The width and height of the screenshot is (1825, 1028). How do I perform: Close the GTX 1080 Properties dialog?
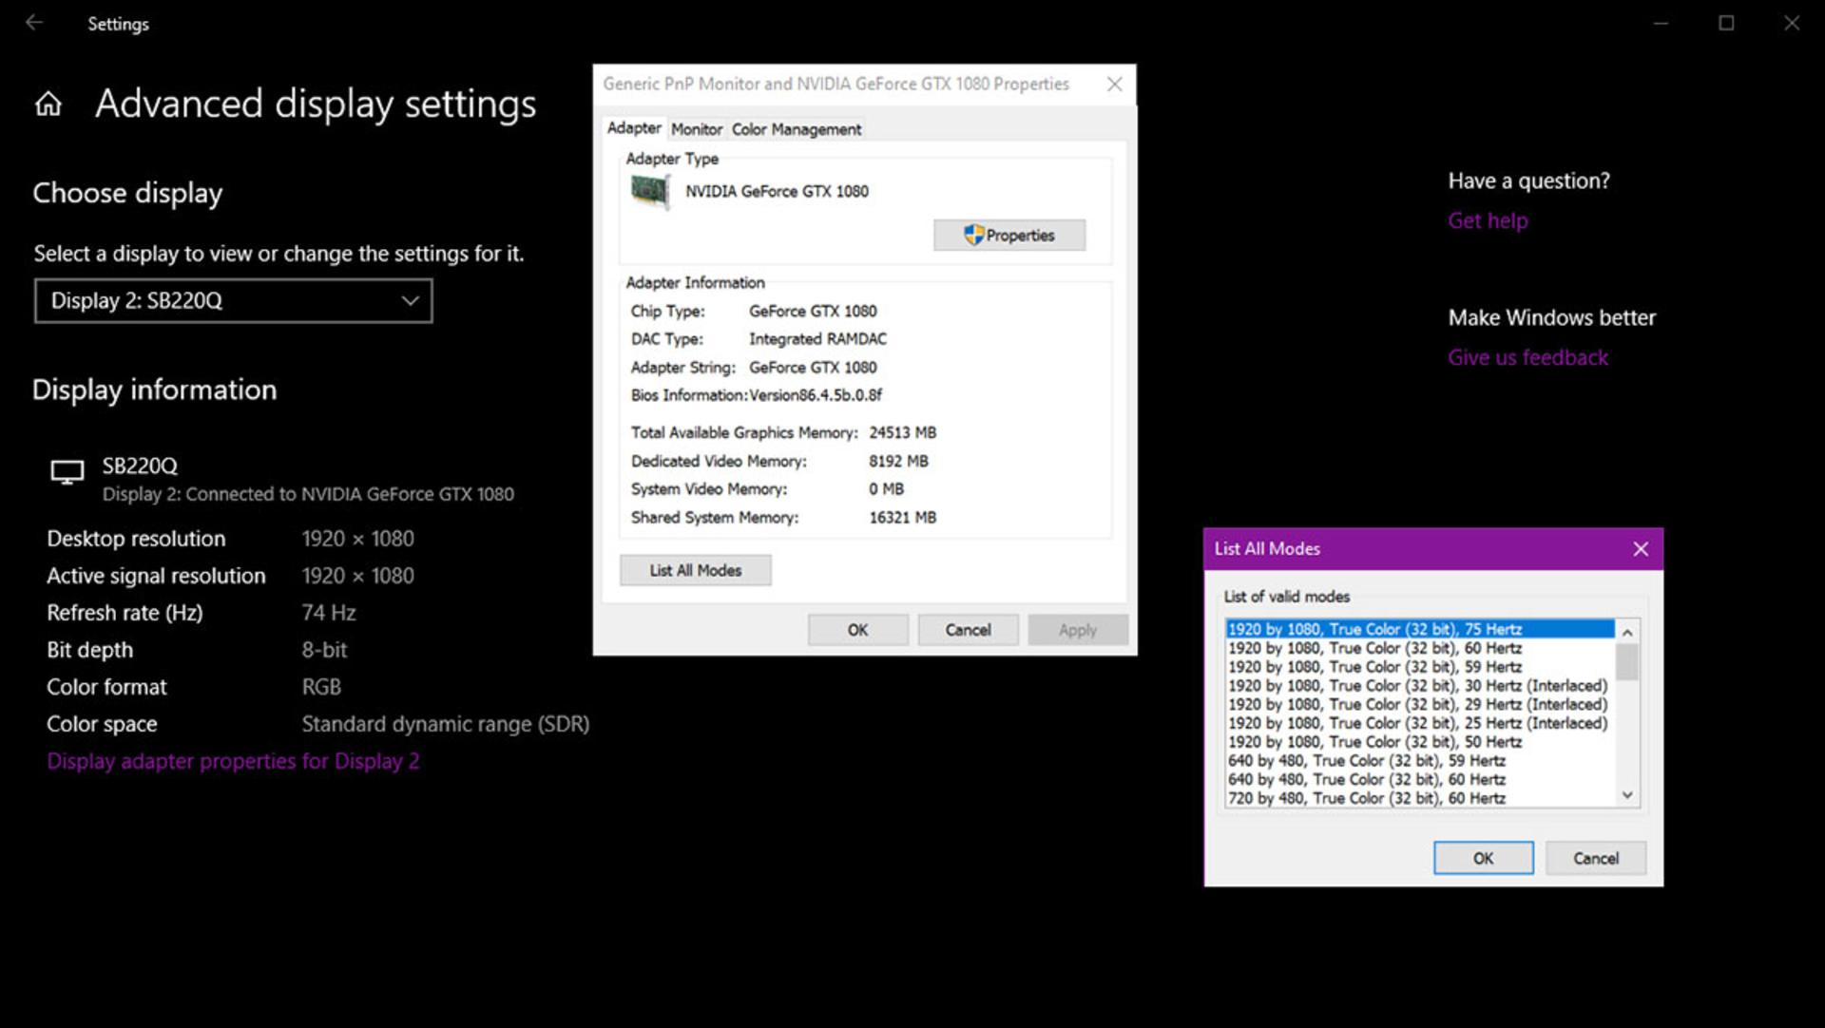click(x=1114, y=85)
